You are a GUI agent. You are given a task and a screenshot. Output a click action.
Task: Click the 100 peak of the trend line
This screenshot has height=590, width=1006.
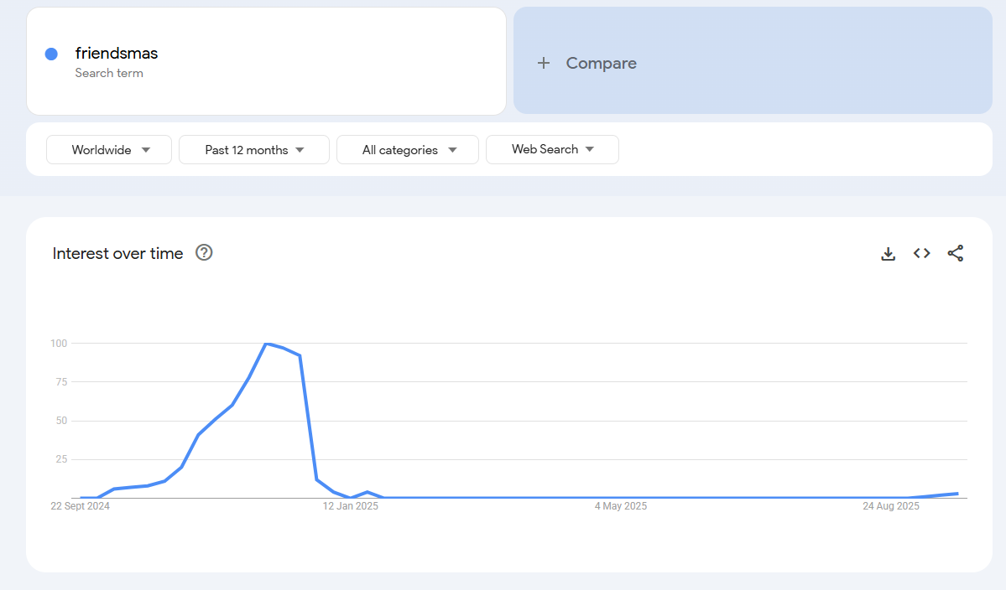267,344
